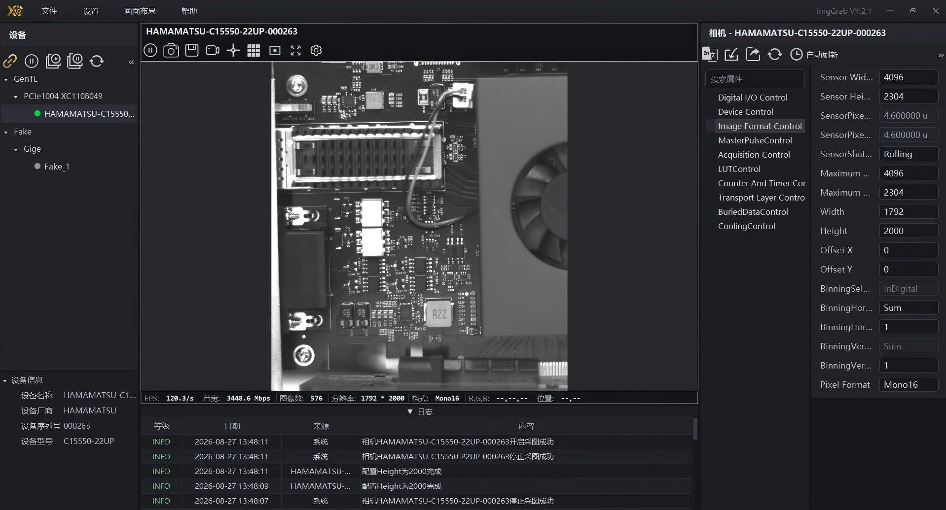Toggle the crosshair overlay
This screenshot has height=510, width=946.
(233, 50)
